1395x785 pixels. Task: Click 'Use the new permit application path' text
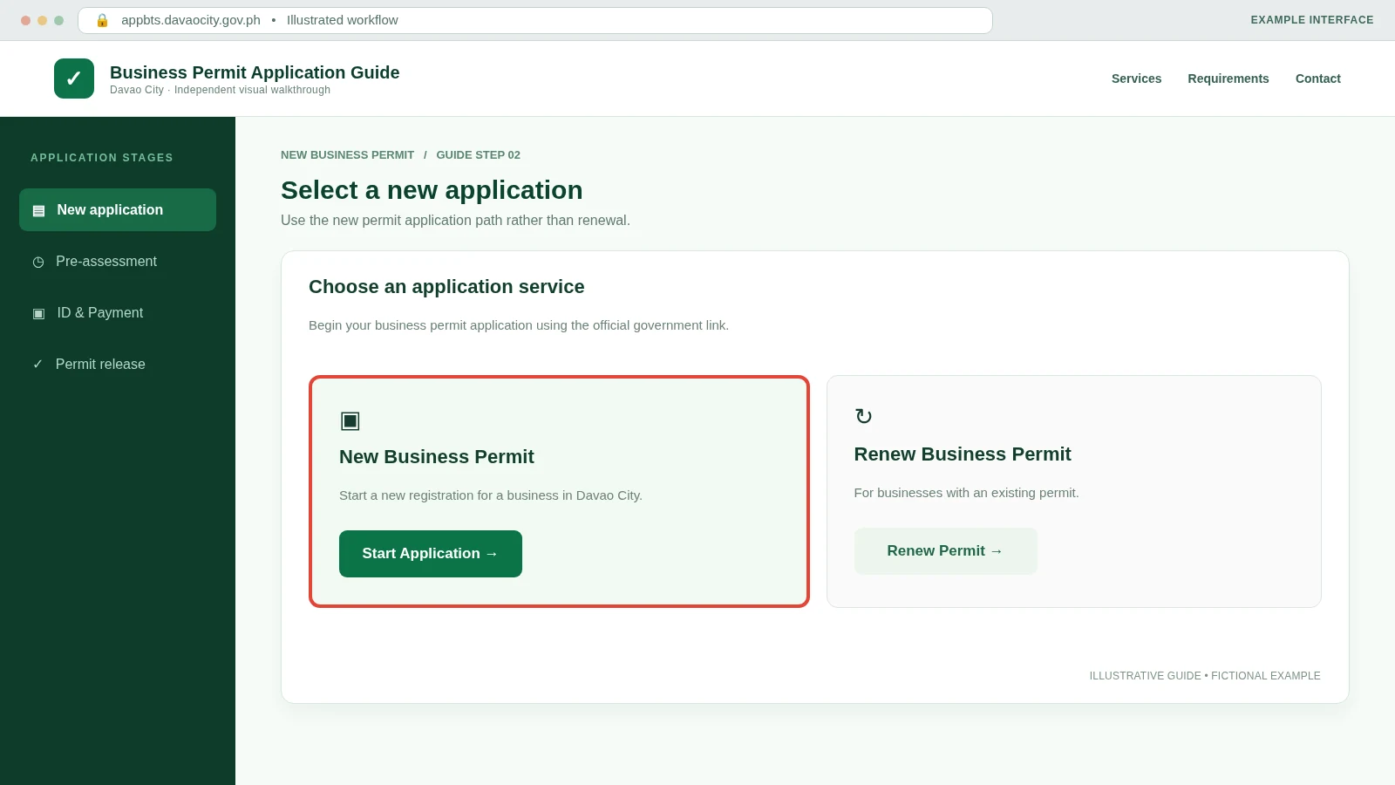click(455, 221)
